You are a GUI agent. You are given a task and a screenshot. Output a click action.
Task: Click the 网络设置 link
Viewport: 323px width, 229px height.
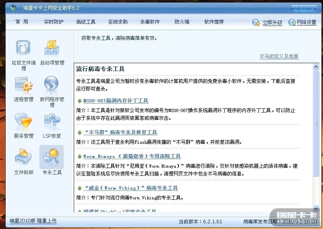click(307, 22)
